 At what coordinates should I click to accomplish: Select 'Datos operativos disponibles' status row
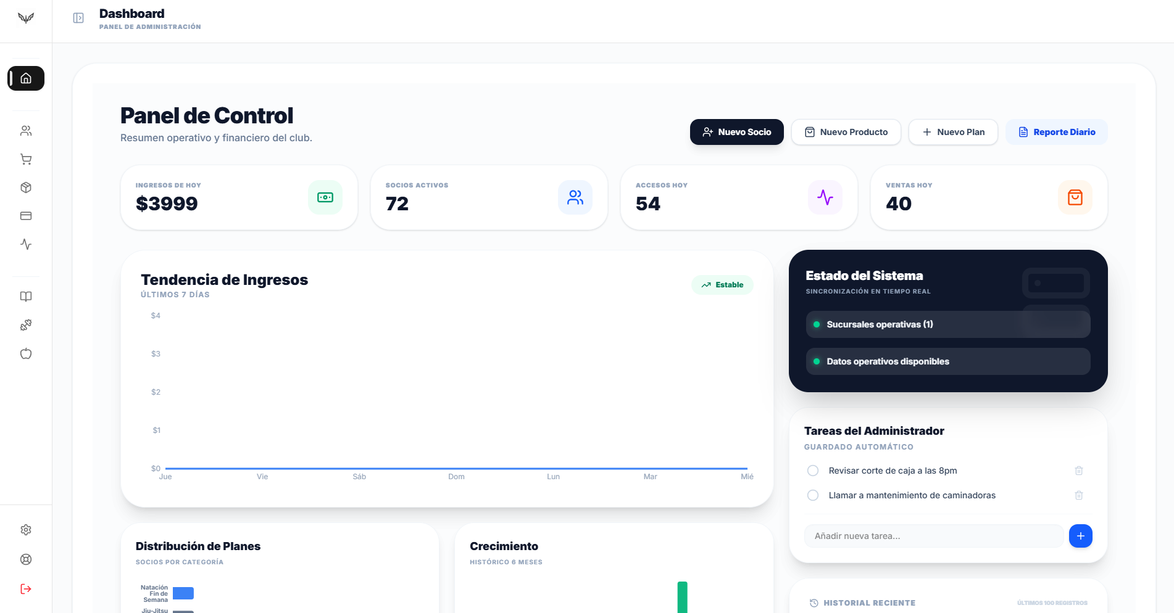pyautogui.click(x=948, y=361)
